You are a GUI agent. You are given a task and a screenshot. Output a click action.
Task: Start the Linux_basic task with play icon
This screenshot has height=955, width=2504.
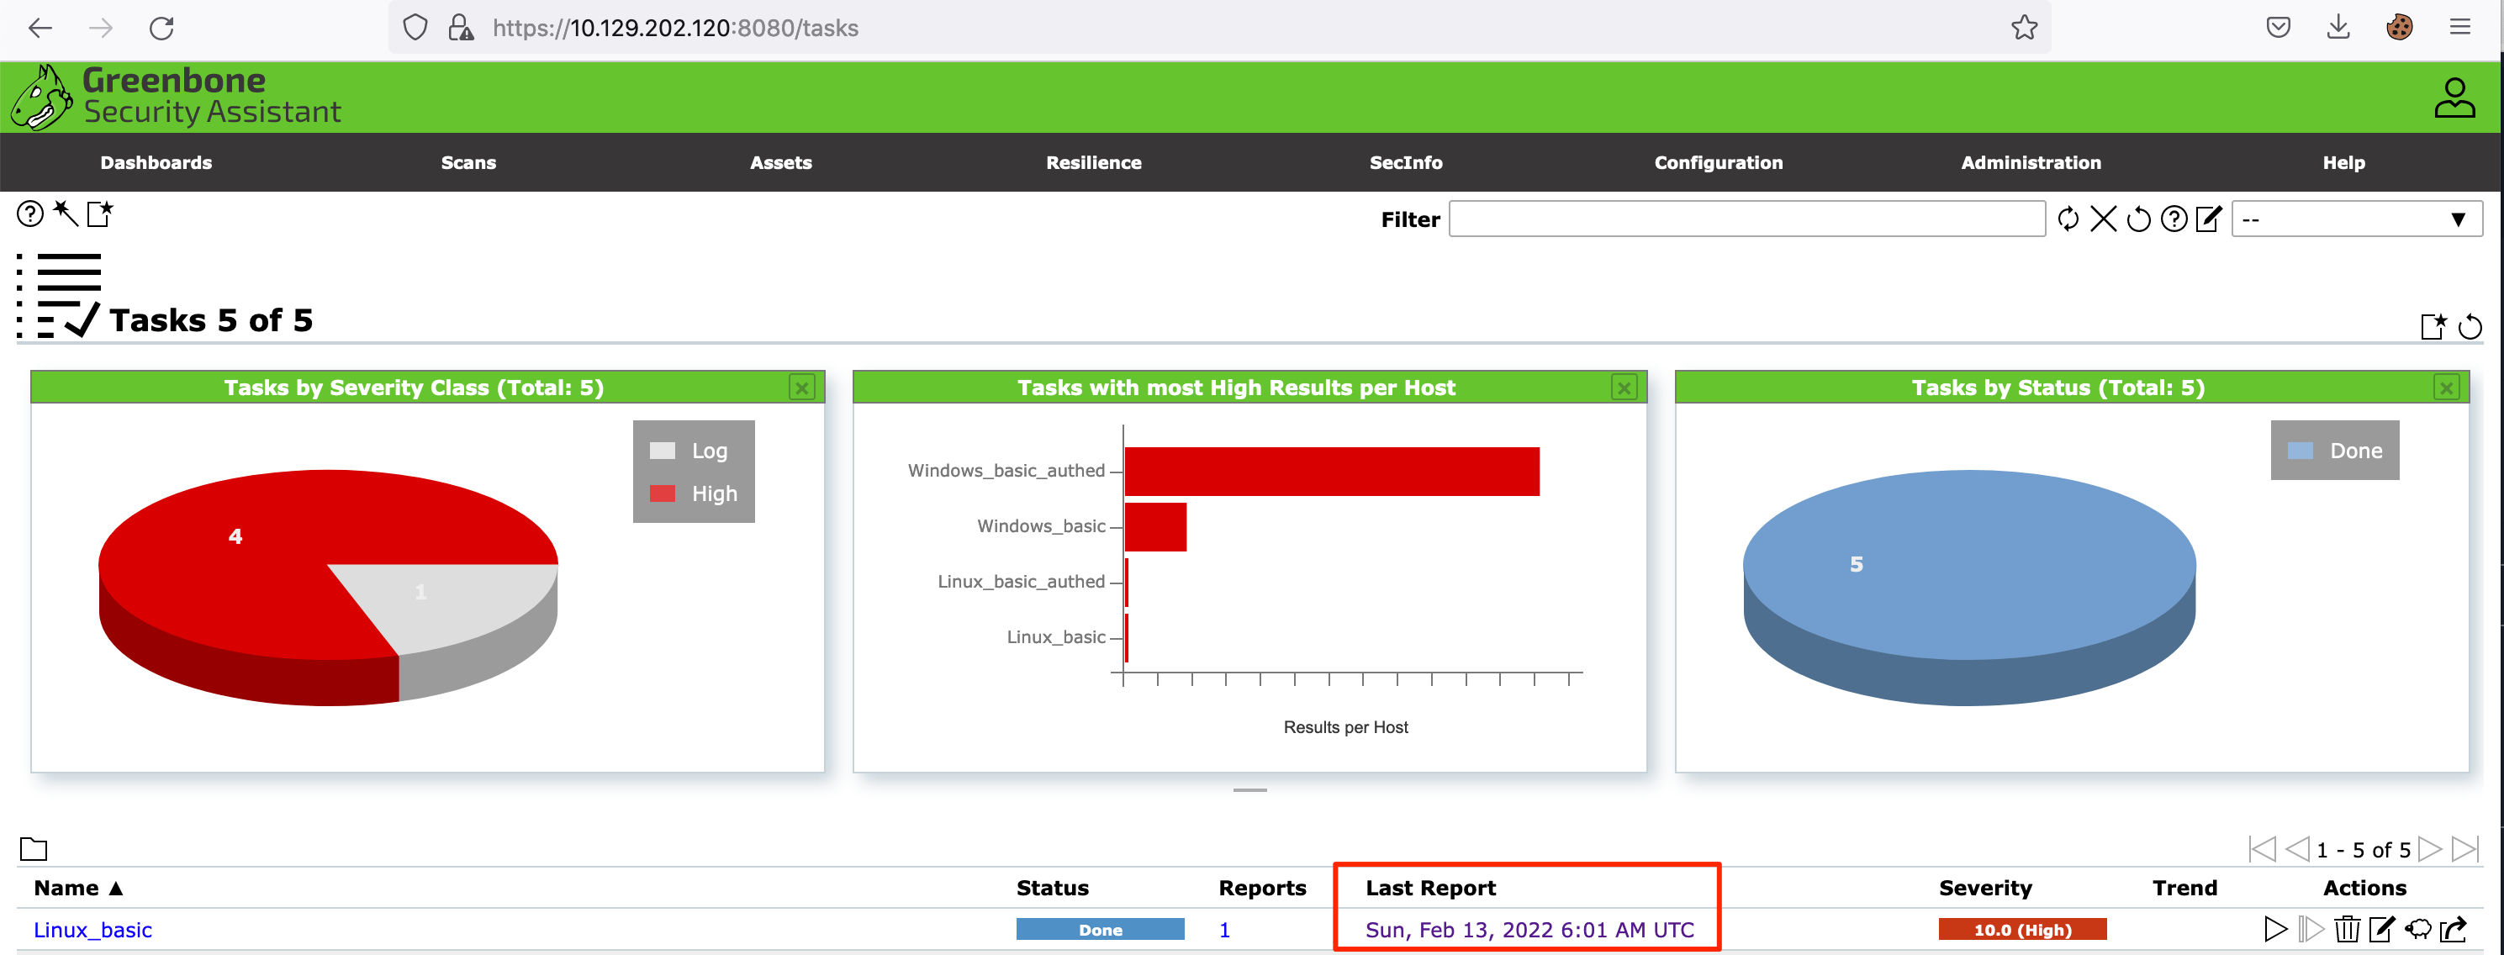point(2274,930)
